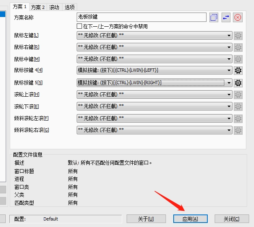Switch to the 方案 2 tab
Screen dimensions: 254x227
click(x=38, y=7)
